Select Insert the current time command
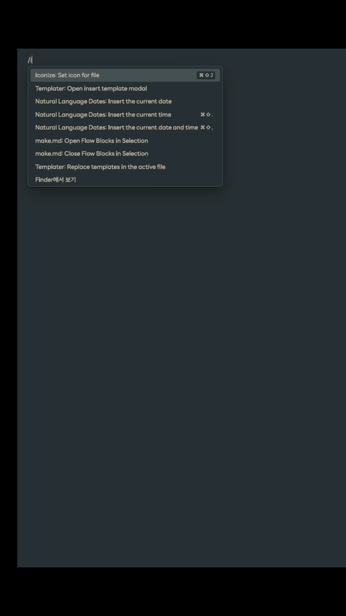Viewport: 346px width, 616px height. pos(125,114)
